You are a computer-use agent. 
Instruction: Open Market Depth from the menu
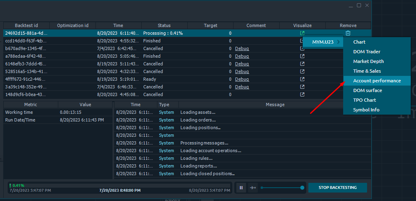tap(377, 61)
